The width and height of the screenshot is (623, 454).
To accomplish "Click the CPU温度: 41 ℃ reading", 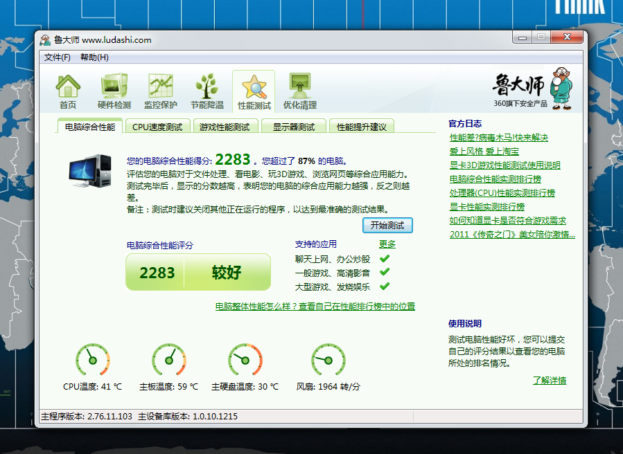I will point(93,387).
